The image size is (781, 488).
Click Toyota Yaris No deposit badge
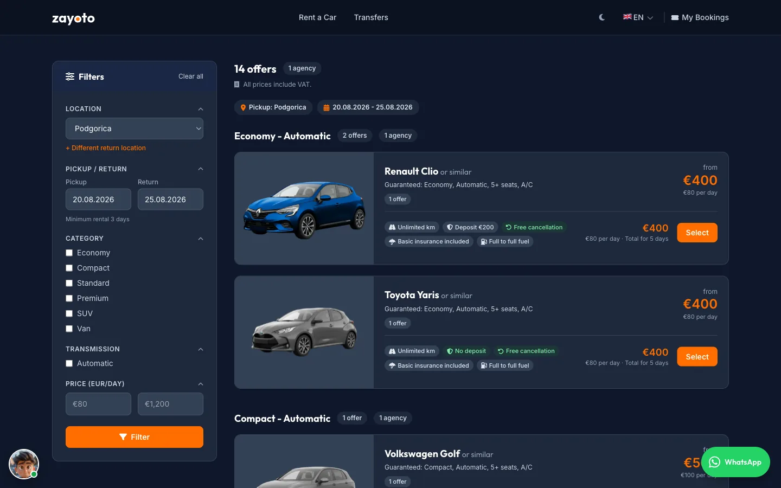(x=466, y=351)
